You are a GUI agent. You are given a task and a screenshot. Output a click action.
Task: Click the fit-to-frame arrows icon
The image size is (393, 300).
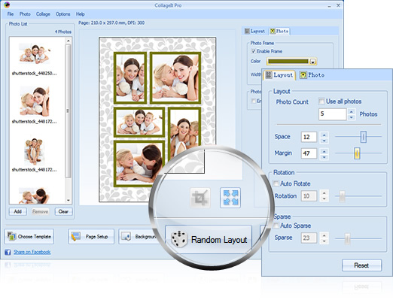230,198
